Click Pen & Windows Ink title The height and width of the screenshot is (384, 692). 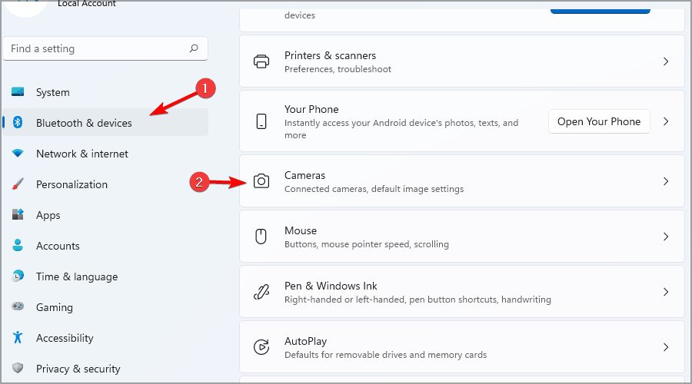tap(331, 286)
